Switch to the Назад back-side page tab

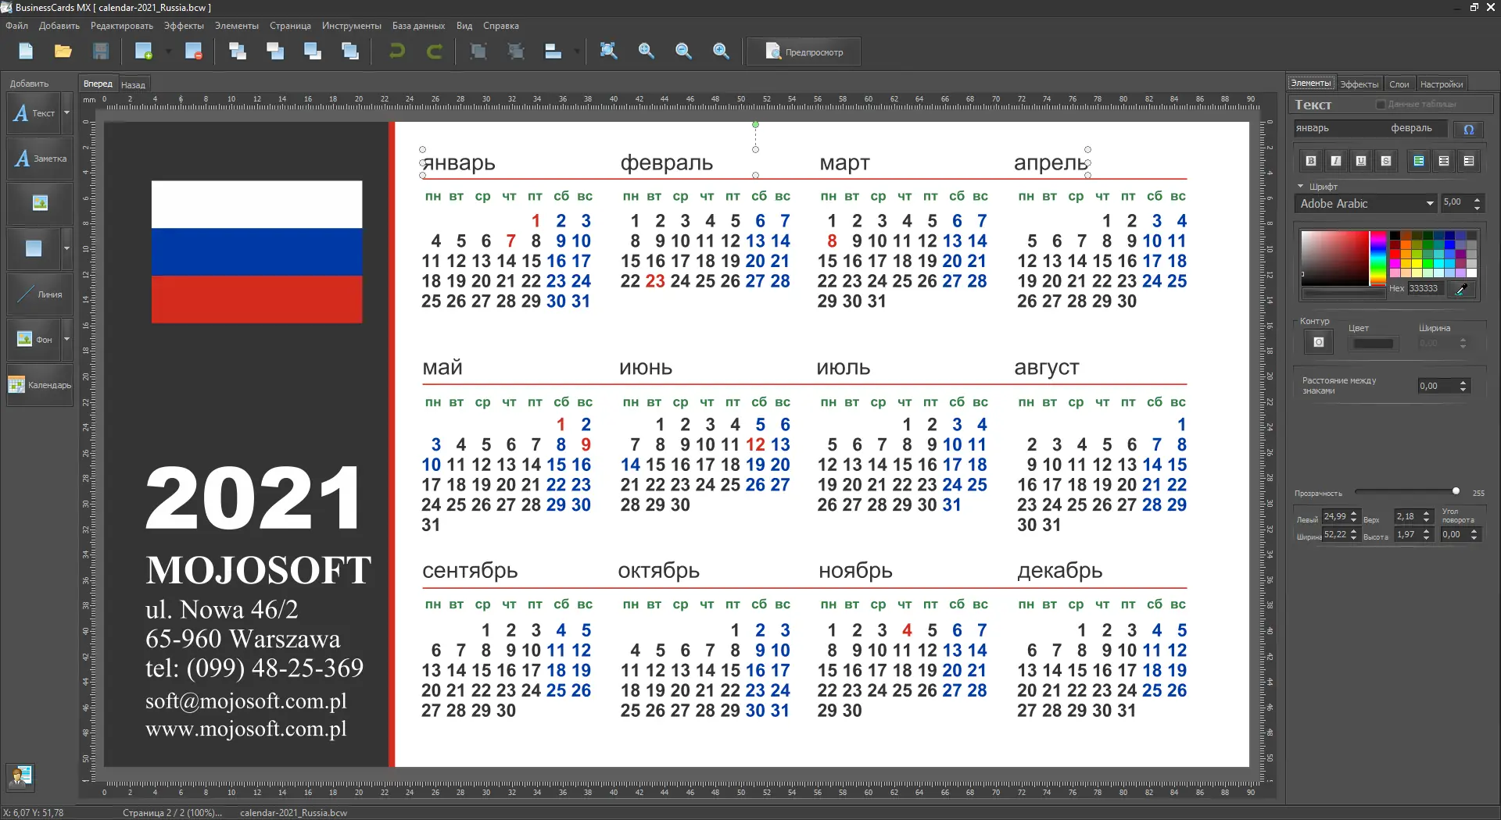pos(133,85)
